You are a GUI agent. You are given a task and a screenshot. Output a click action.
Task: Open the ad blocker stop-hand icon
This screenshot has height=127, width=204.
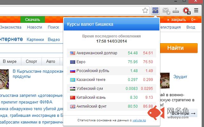[x=186, y=10]
